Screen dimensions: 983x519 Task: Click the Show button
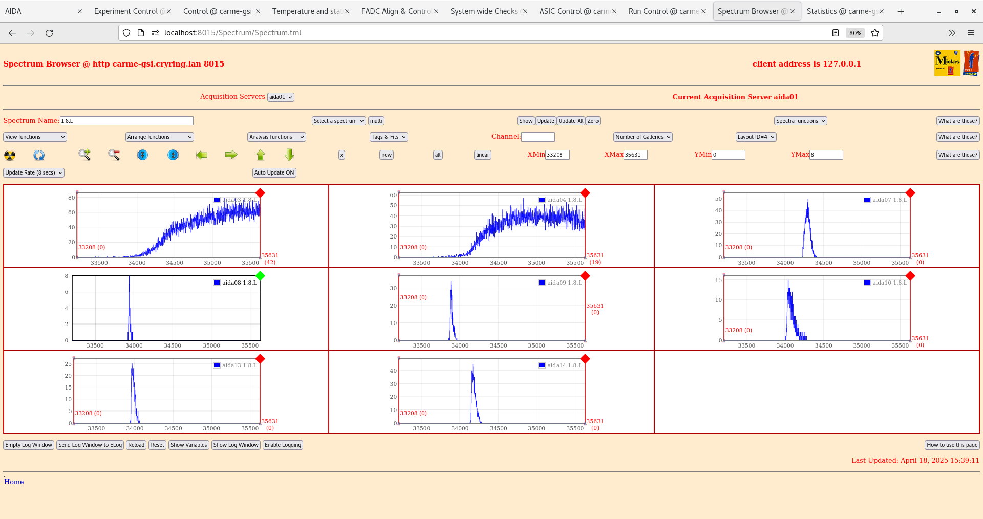pyautogui.click(x=526, y=121)
